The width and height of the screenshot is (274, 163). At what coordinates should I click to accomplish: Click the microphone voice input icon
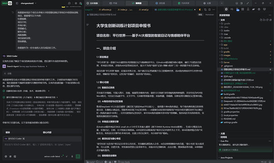point(72,156)
